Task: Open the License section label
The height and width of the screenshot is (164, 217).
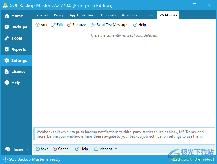Action: 18,71
